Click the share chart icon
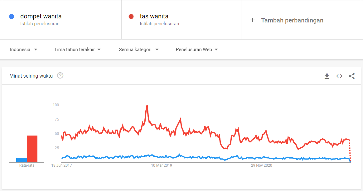This screenshot has height=191, width=363. click(x=352, y=76)
